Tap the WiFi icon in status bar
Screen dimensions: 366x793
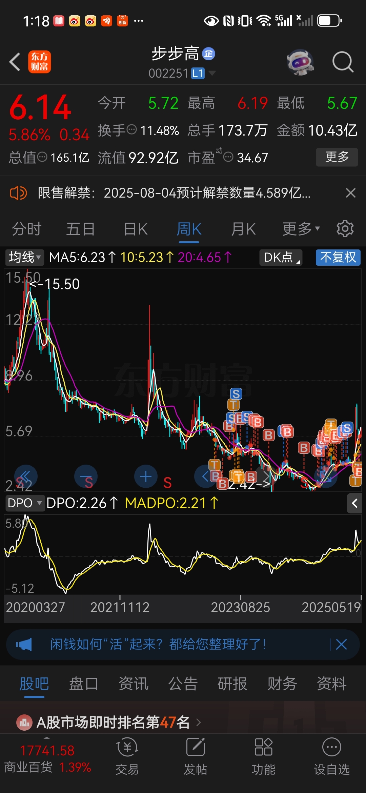click(x=264, y=21)
